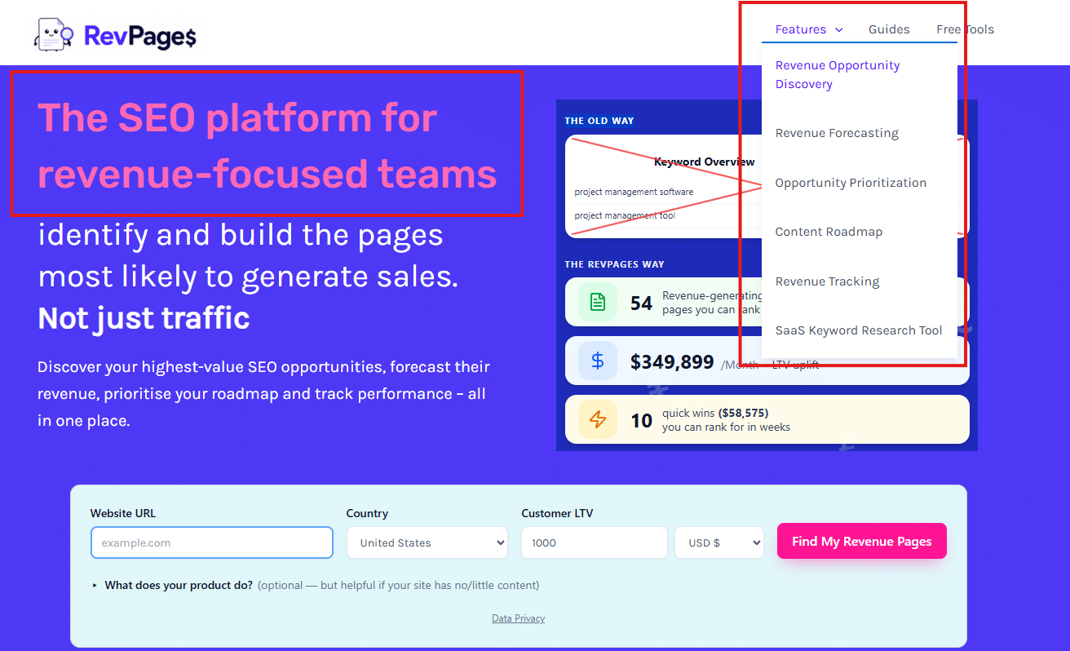
Task: Click the $349,899 LTV uplift card
Action: (x=767, y=361)
